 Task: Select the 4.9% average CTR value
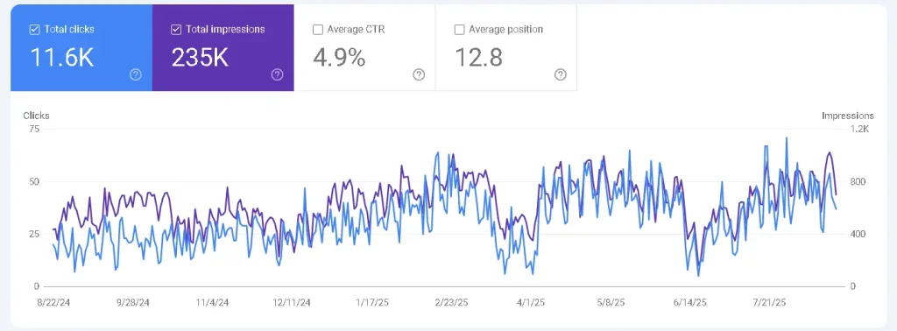[339, 58]
